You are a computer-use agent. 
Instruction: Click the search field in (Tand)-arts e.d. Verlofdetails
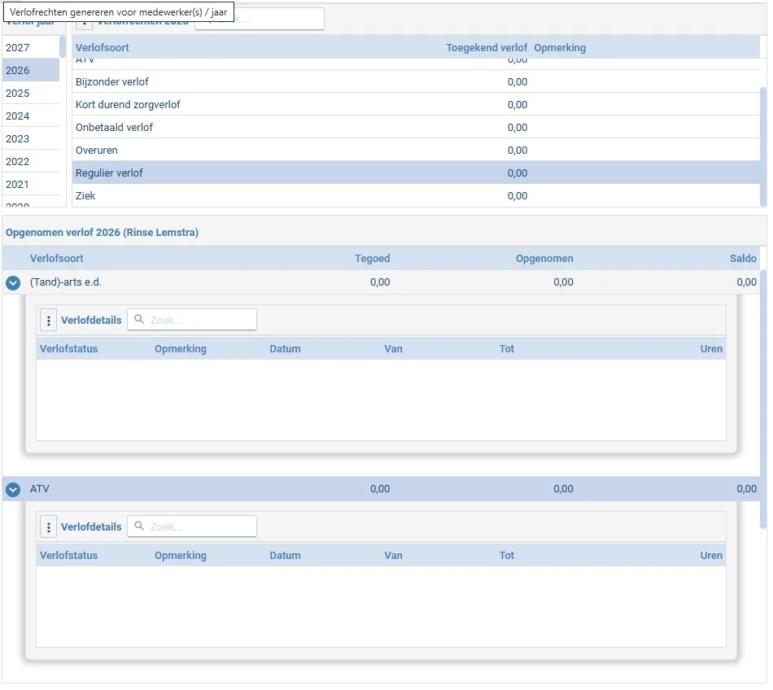(x=192, y=321)
